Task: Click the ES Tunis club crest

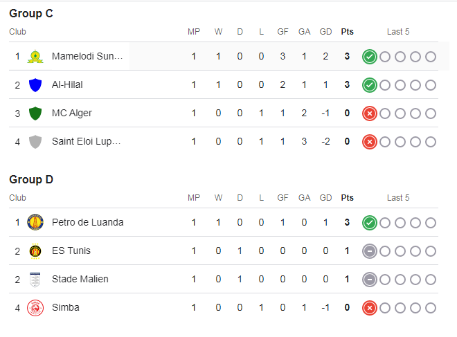Action: [35, 251]
